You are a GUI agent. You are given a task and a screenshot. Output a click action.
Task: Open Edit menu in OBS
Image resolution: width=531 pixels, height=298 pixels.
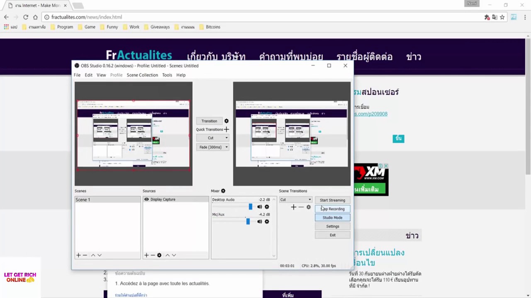coord(89,75)
